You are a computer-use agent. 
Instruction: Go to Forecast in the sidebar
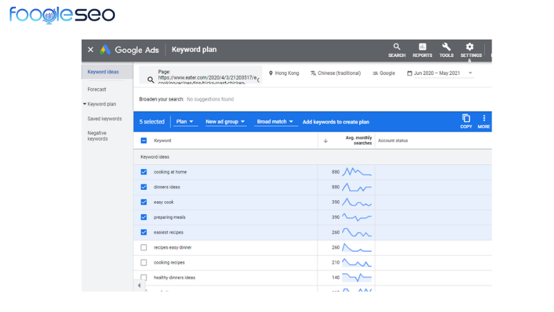coord(97,89)
